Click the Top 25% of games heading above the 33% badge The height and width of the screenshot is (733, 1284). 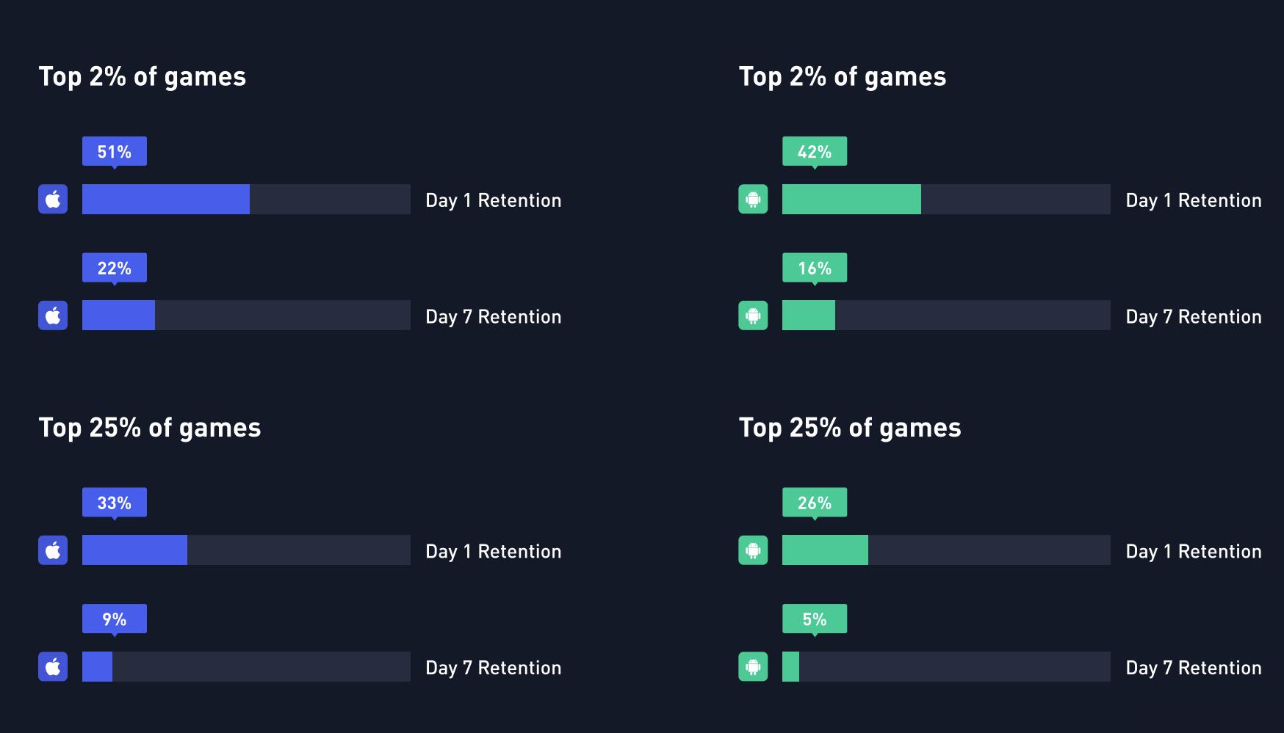[150, 428]
